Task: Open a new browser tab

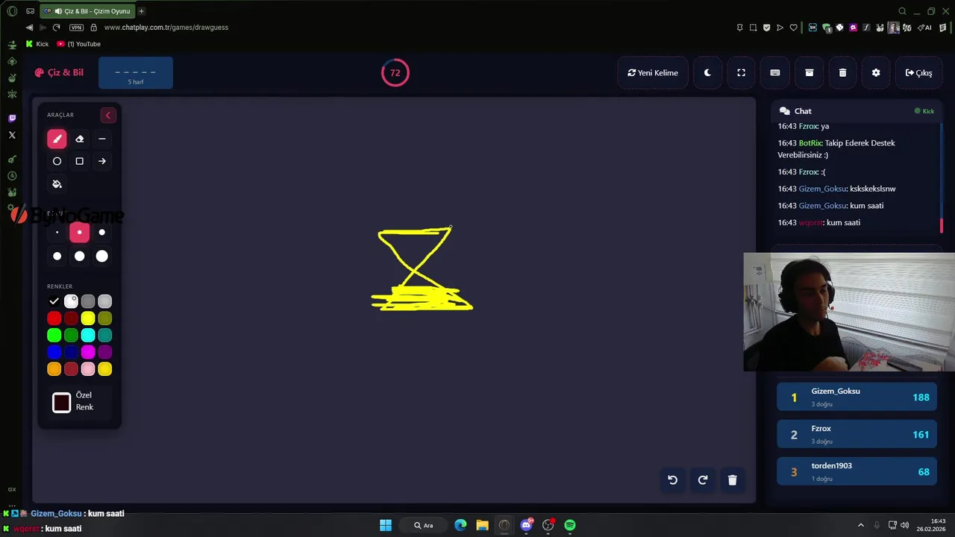Action: [x=142, y=11]
